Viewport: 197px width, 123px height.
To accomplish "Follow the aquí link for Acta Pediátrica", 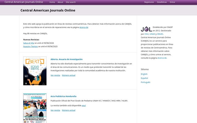I will [84, 106].
